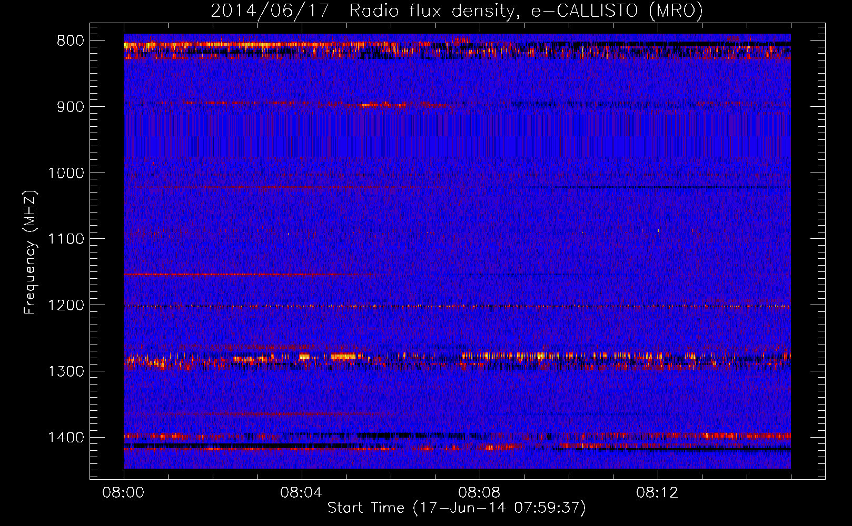Select the 1100 frequency tick label
This screenshot has width=852, height=526.
click(x=66, y=239)
